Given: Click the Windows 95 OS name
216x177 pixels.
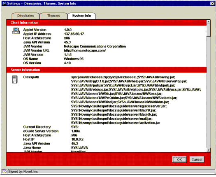Looking at the screenshot, I should click(74, 59).
